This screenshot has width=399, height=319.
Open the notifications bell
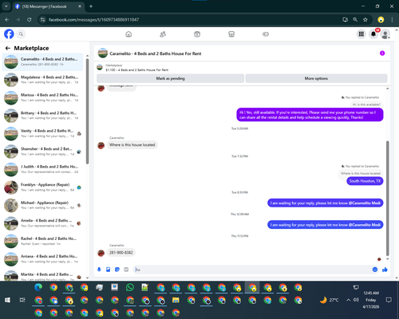click(373, 34)
